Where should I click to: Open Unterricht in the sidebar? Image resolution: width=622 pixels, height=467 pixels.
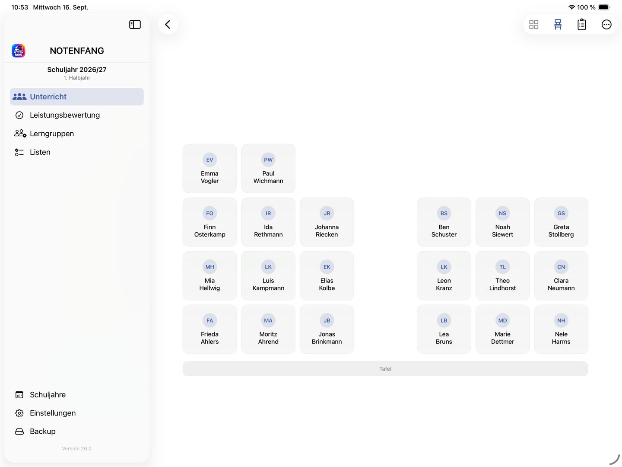tap(77, 97)
